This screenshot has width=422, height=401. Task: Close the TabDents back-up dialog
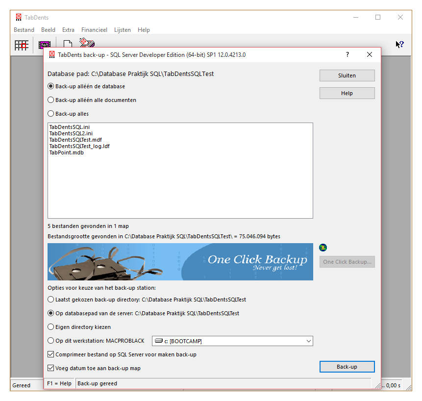(x=370, y=54)
